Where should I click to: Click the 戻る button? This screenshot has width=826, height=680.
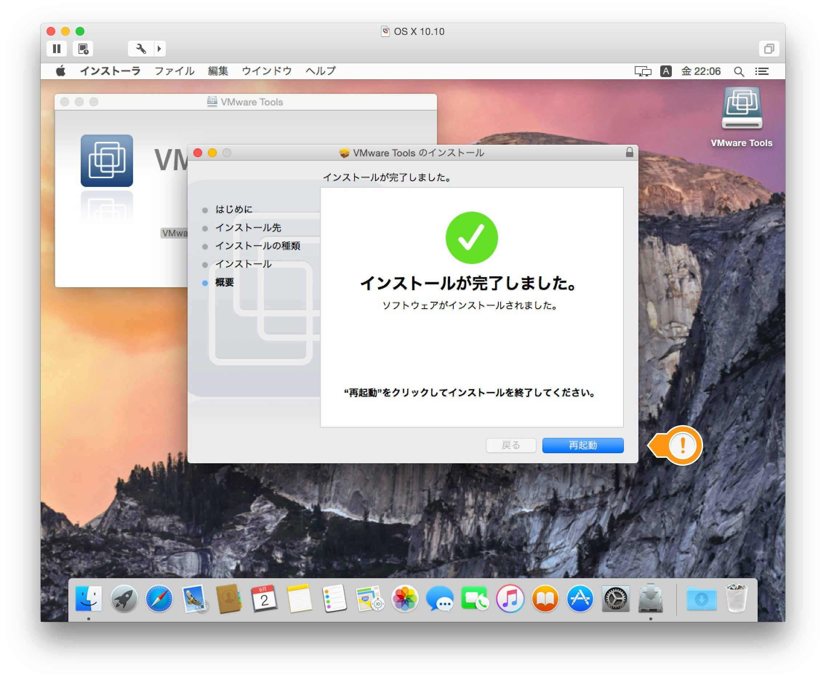[511, 445]
